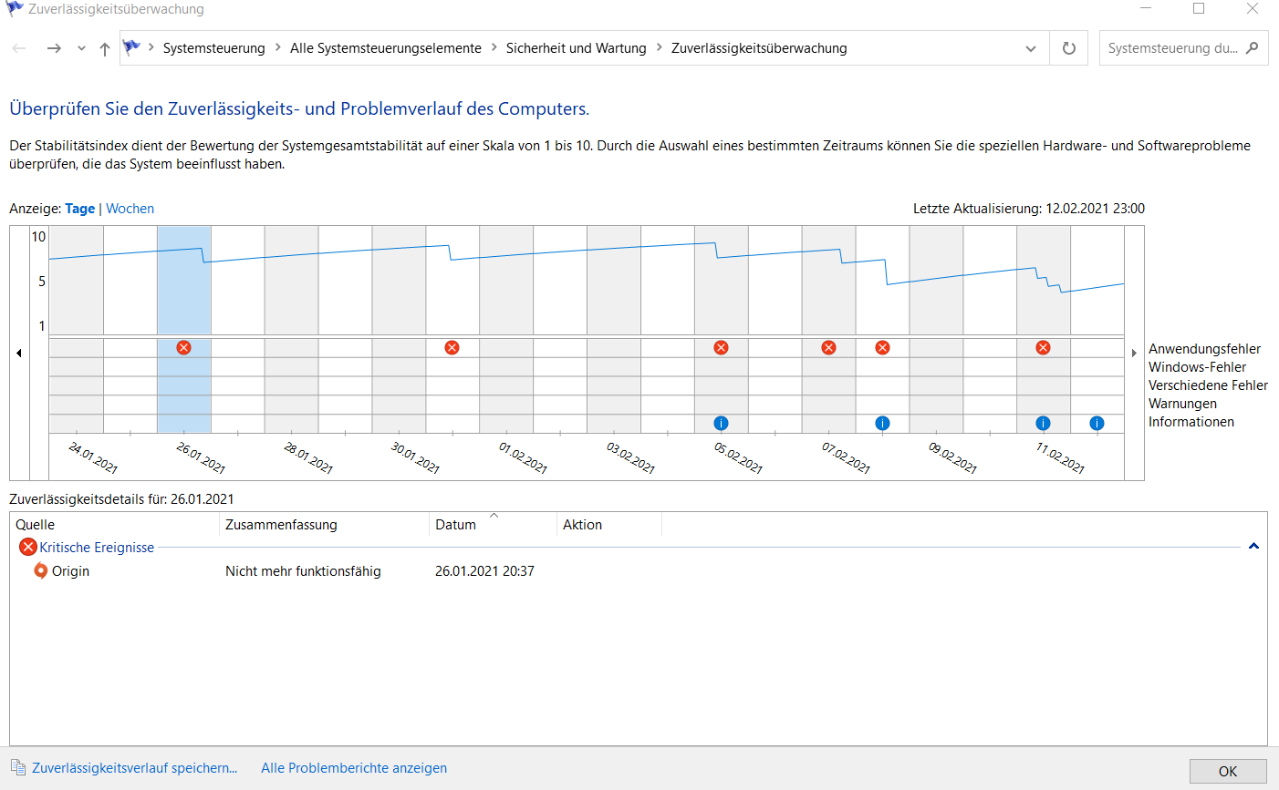Click the application error icon on 07.02.2021
Viewport: 1279px width, 790px height.
[828, 348]
